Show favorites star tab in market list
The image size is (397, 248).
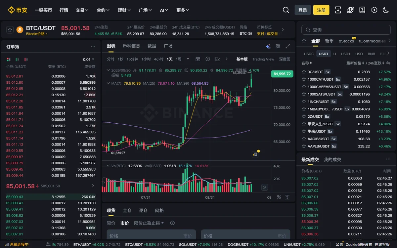coord(304,41)
